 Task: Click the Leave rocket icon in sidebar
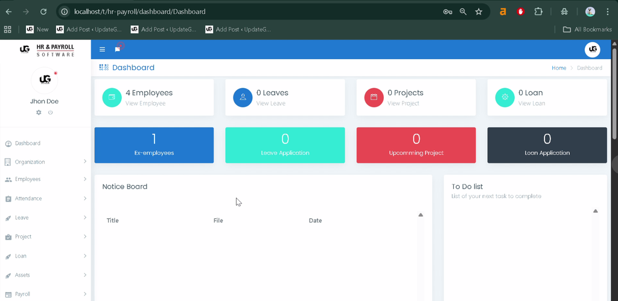coord(8,218)
